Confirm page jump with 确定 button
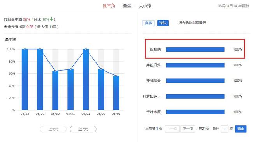 [x=241, y=129]
